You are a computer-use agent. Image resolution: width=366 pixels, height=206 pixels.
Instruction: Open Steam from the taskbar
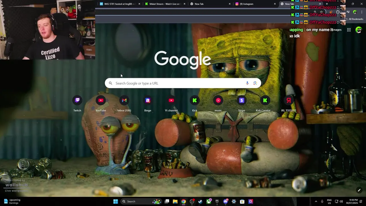[200, 201]
